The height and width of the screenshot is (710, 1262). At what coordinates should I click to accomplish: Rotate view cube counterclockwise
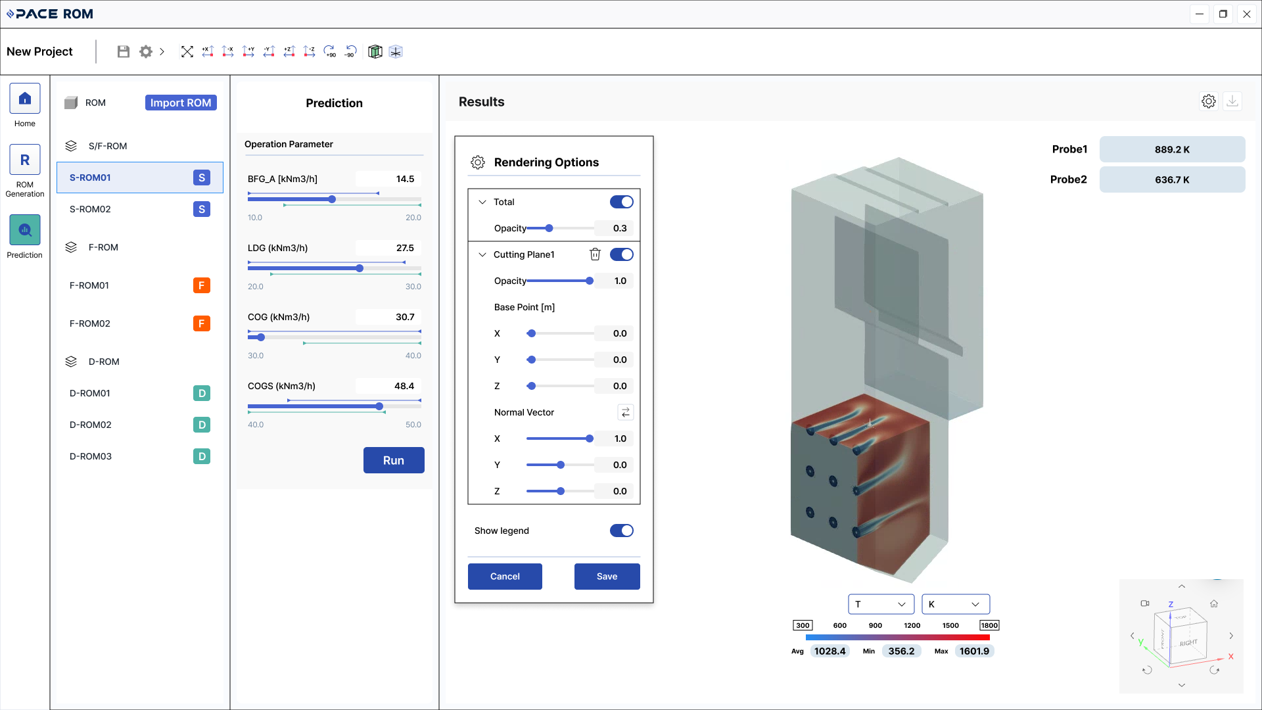click(1147, 670)
